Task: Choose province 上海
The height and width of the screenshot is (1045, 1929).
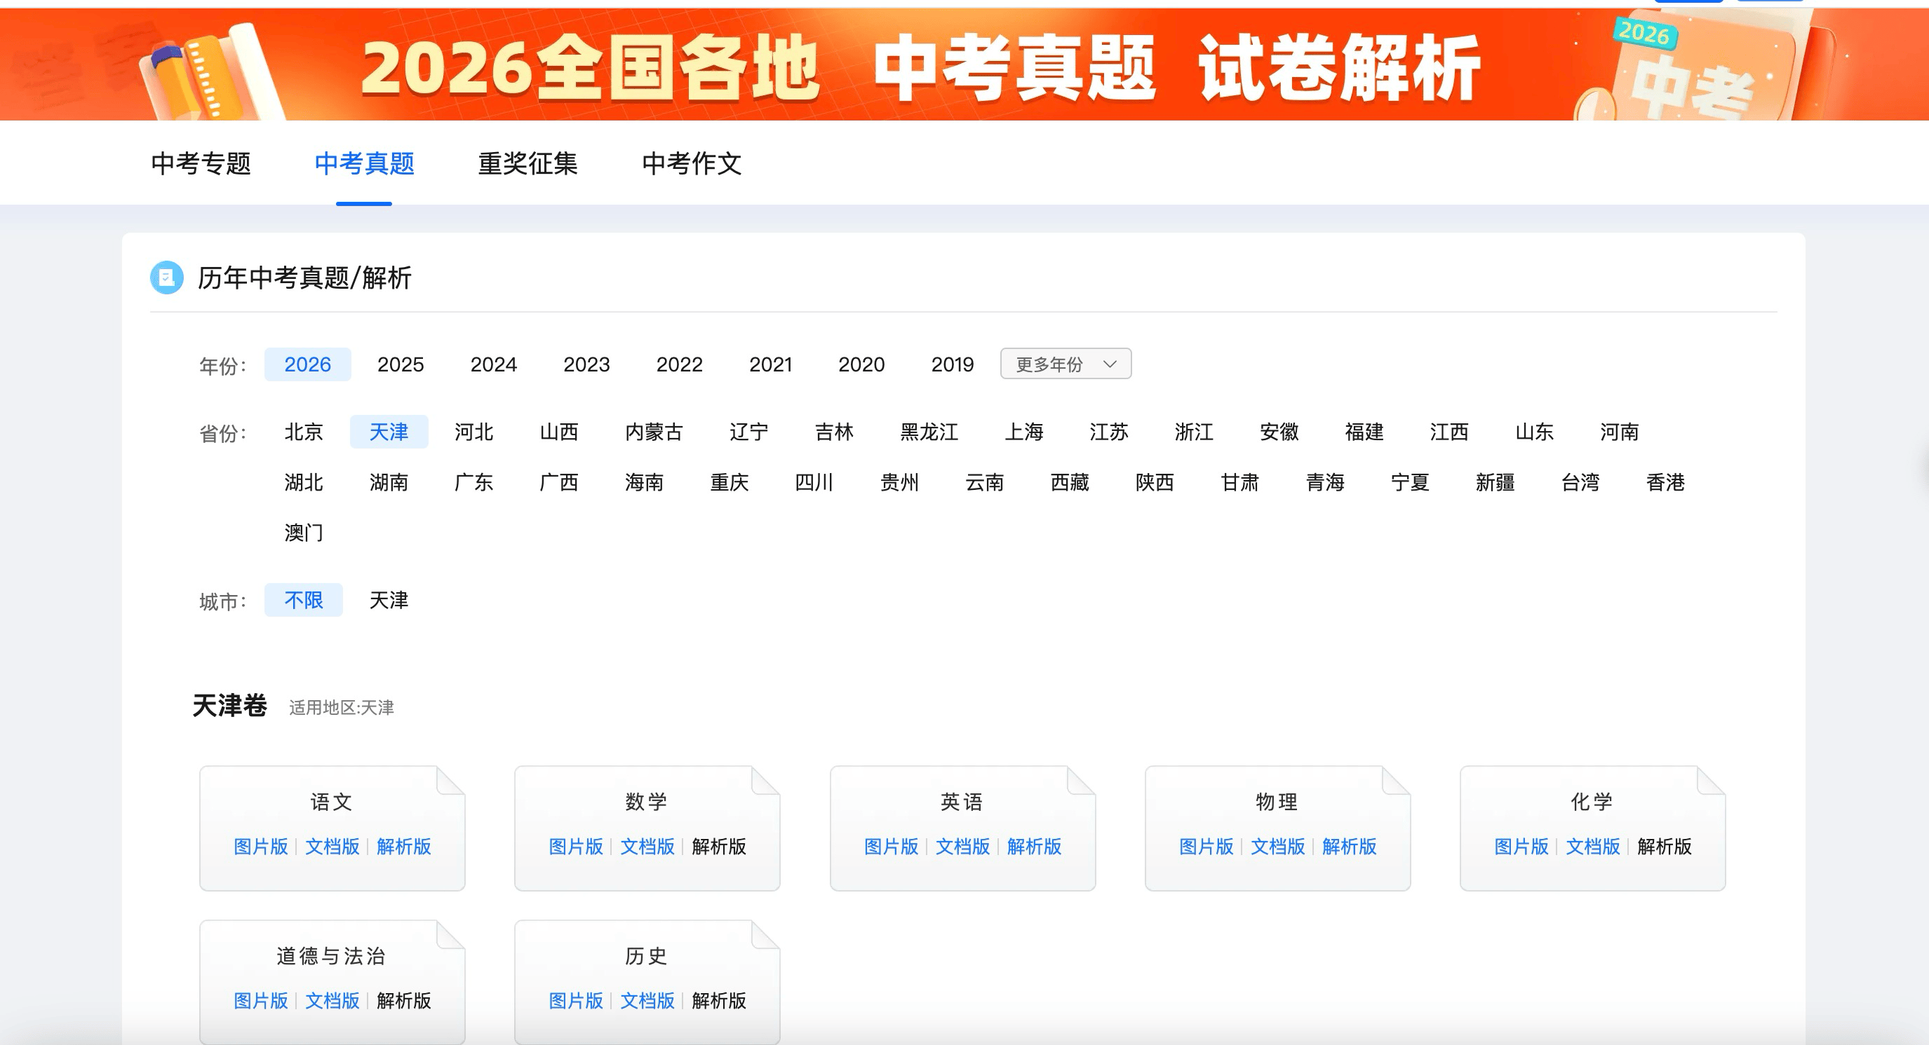Action: pyautogui.click(x=1023, y=432)
